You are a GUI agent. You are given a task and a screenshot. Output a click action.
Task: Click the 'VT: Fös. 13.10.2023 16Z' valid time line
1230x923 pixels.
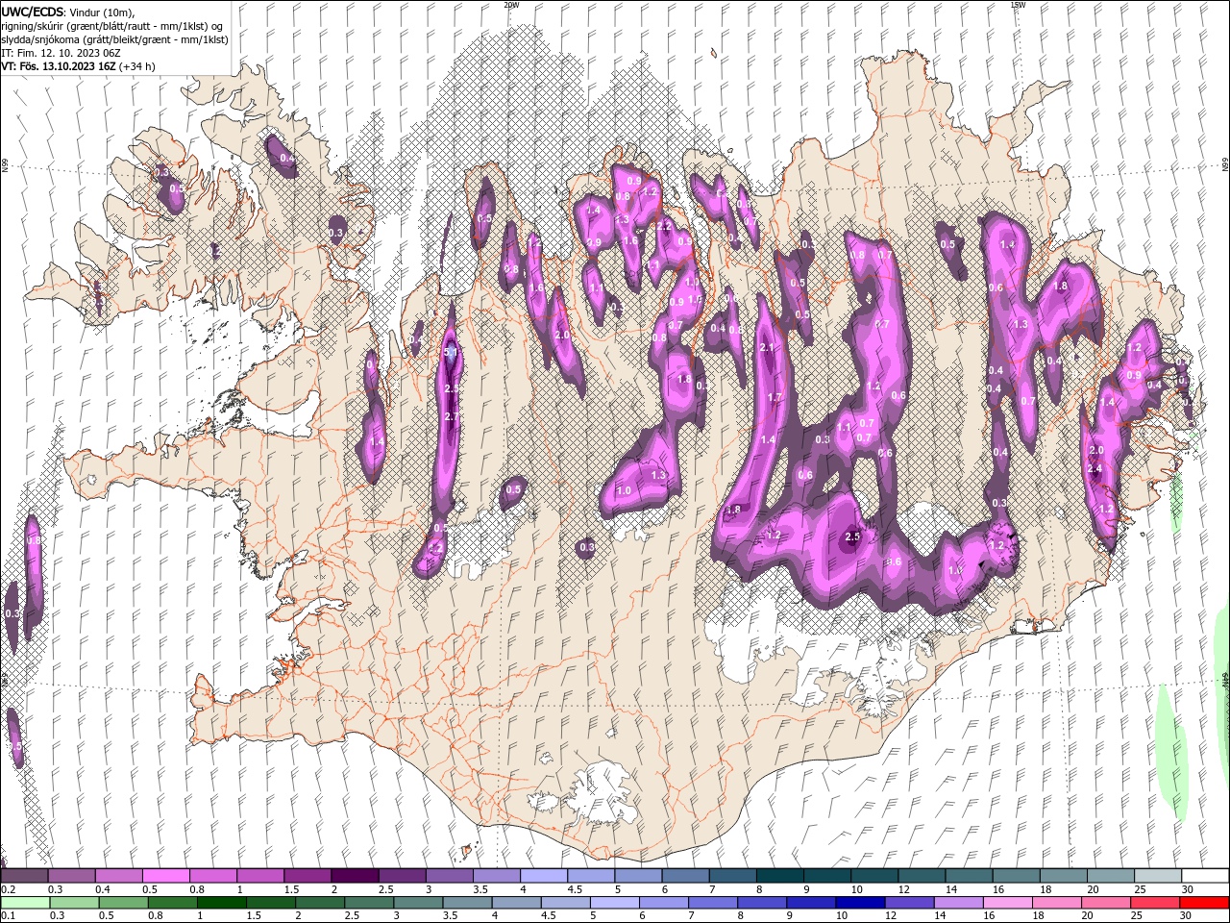tap(59, 66)
